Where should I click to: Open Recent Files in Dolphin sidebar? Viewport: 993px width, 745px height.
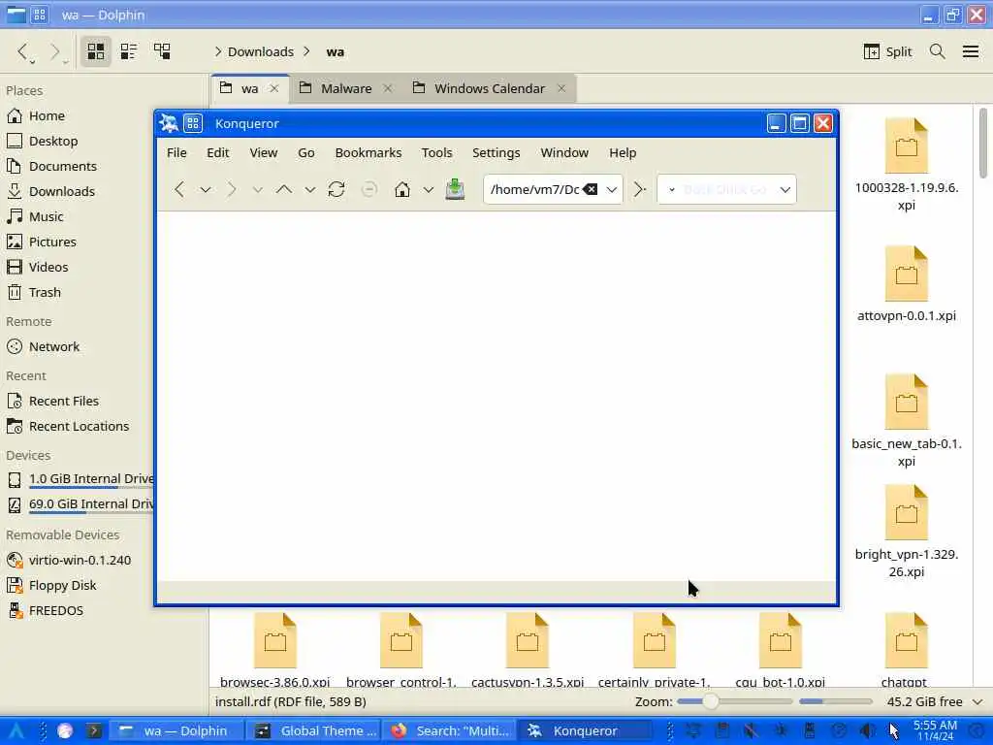coord(63,401)
